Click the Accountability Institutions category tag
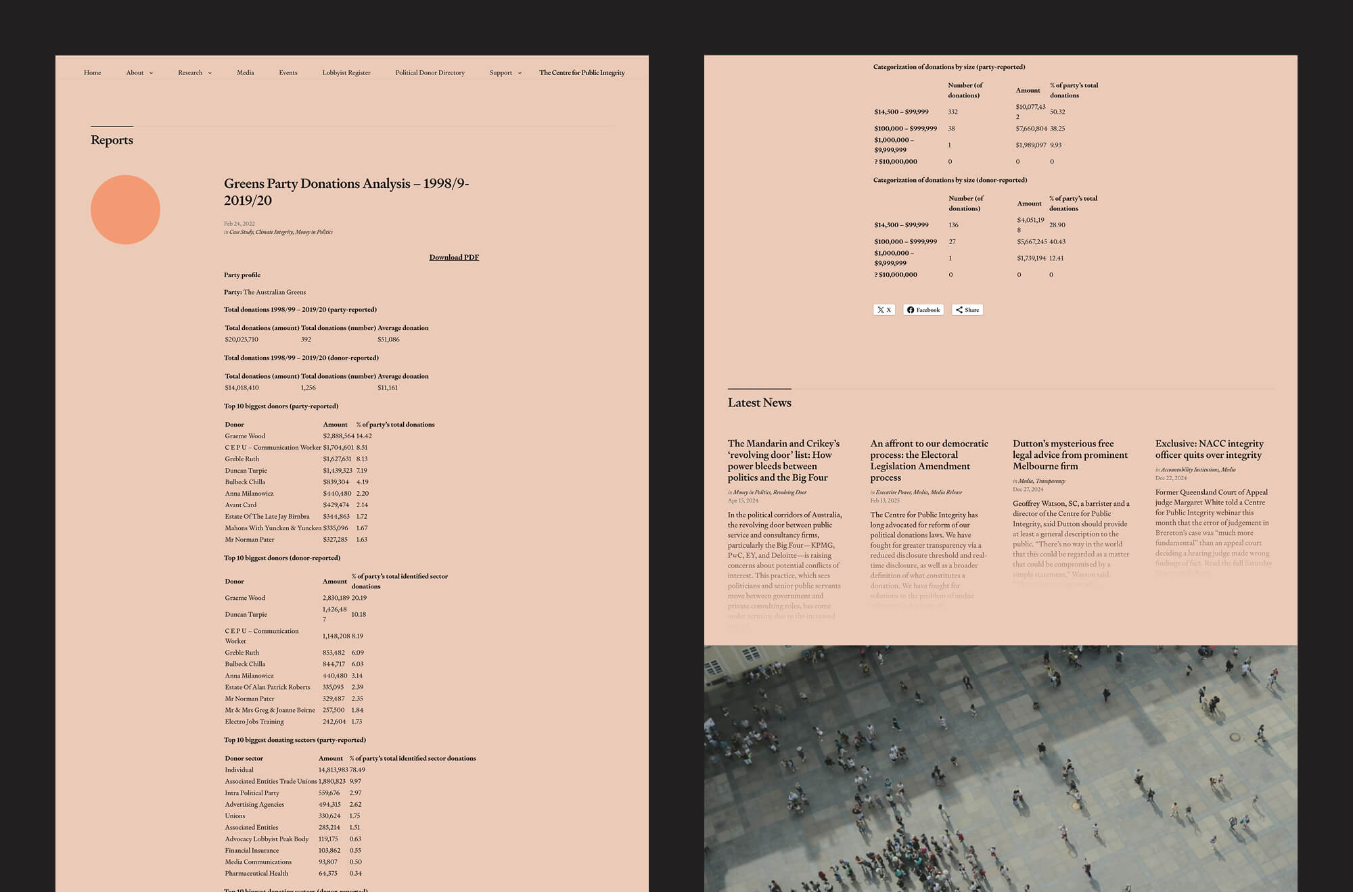This screenshot has height=892, width=1353. point(1189,469)
